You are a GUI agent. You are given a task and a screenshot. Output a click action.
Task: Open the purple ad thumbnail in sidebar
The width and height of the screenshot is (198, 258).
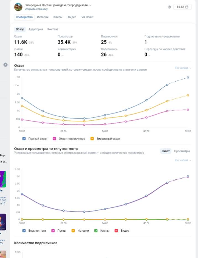tap(3, 179)
